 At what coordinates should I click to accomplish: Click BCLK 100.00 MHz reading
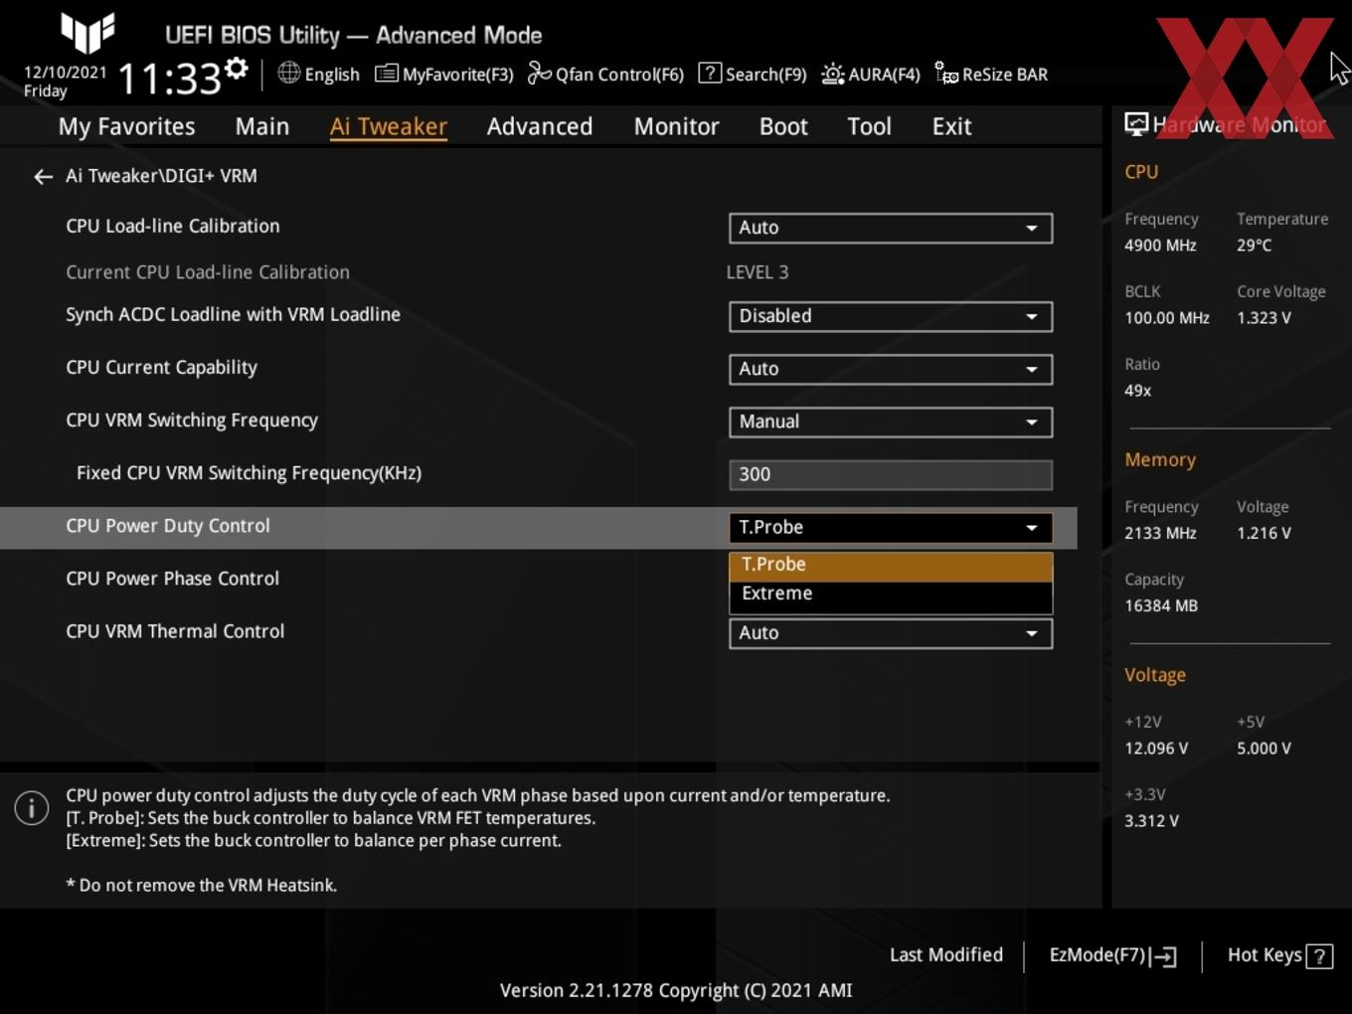(x=1167, y=318)
